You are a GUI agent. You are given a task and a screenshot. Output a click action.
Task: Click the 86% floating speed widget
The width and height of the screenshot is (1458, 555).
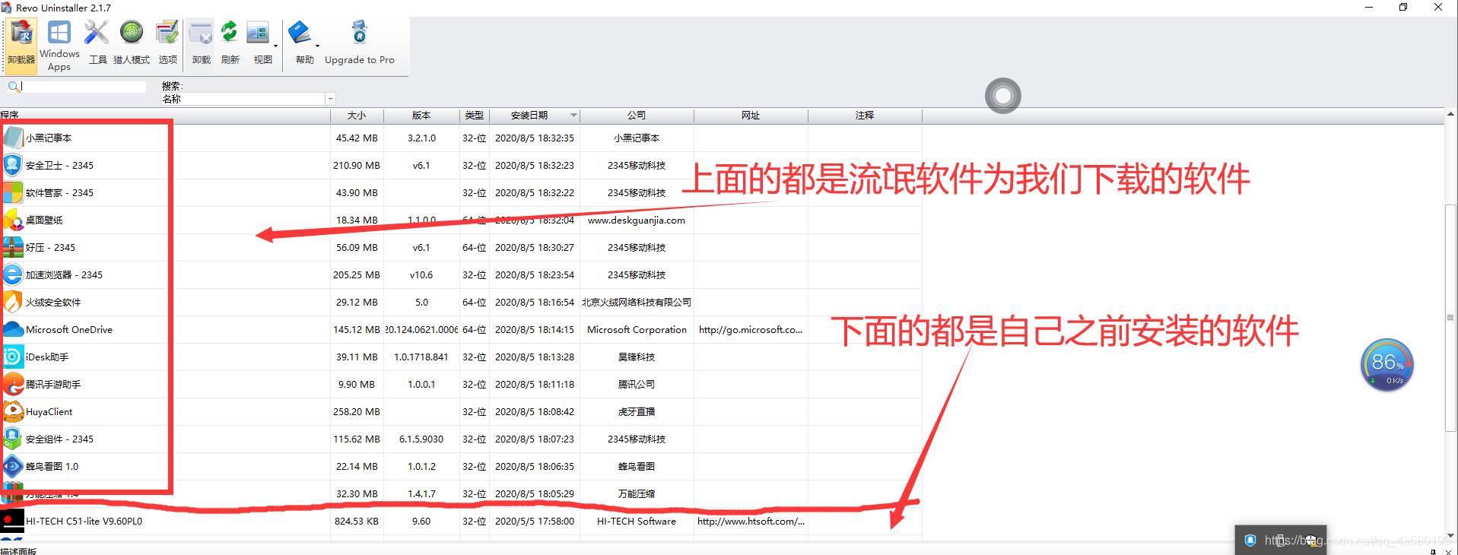pyautogui.click(x=1387, y=365)
